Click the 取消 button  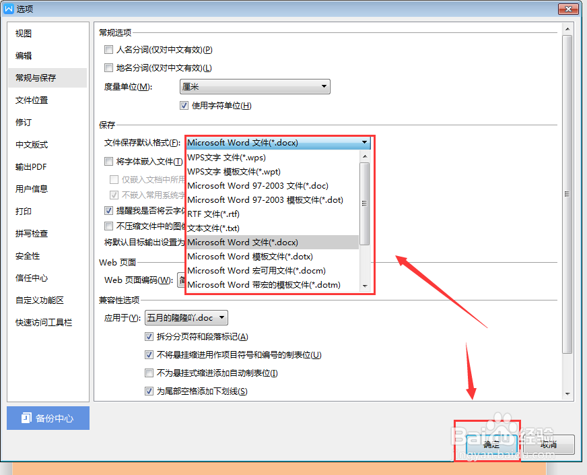[549, 445]
